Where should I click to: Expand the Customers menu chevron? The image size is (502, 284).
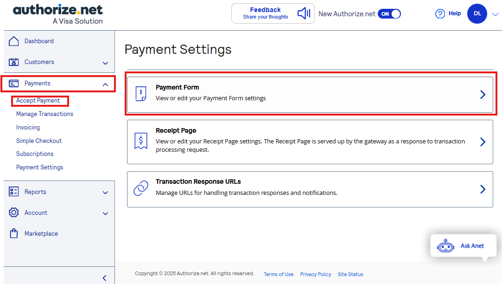105,63
